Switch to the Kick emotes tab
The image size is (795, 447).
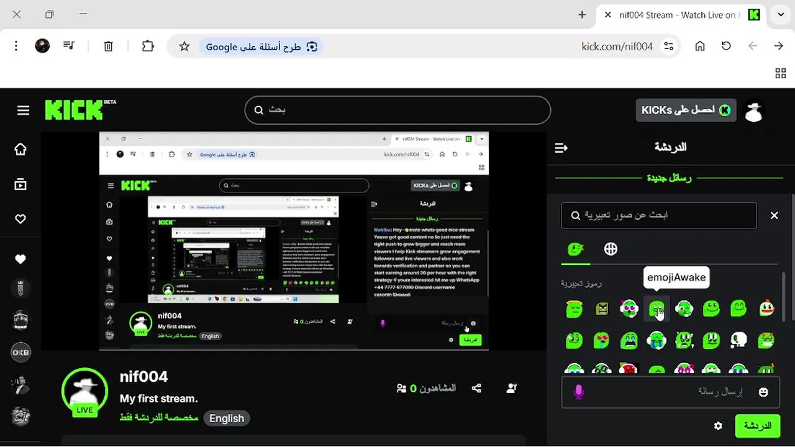point(575,249)
